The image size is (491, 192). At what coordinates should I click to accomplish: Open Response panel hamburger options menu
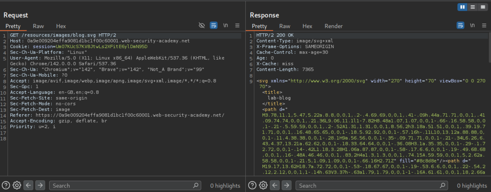point(484,25)
